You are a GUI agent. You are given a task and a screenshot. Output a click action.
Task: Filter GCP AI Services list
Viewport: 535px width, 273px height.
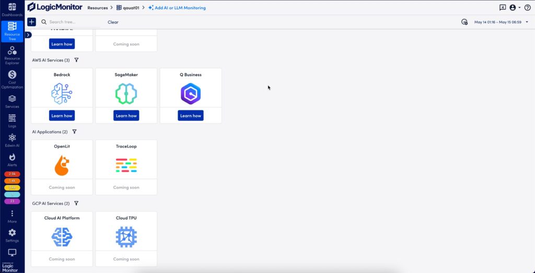click(76, 203)
